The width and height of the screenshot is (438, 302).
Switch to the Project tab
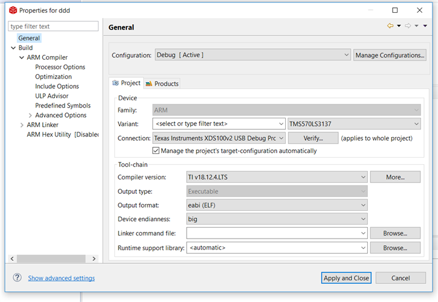[126, 83]
